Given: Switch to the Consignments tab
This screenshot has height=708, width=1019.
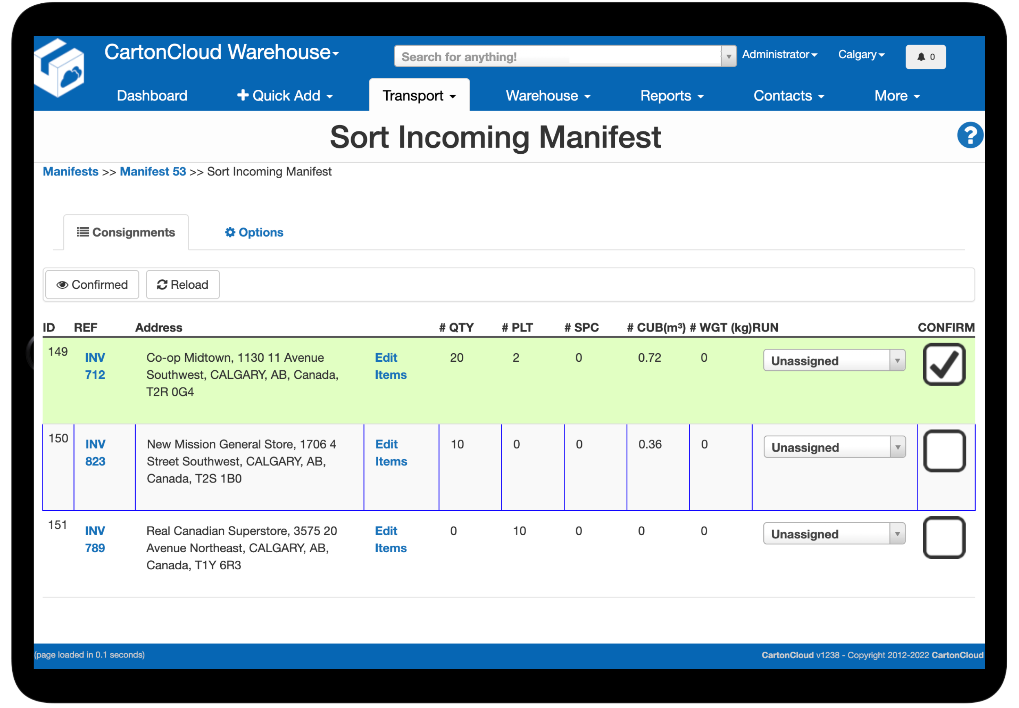Looking at the screenshot, I should pos(126,232).
